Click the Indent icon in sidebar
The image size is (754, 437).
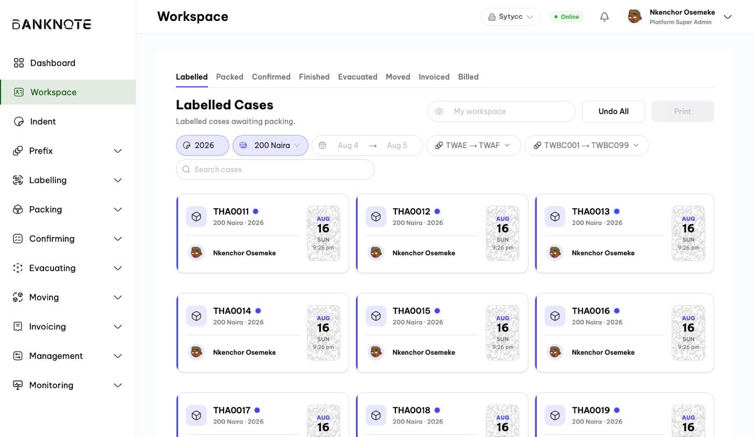pos(19,122)
